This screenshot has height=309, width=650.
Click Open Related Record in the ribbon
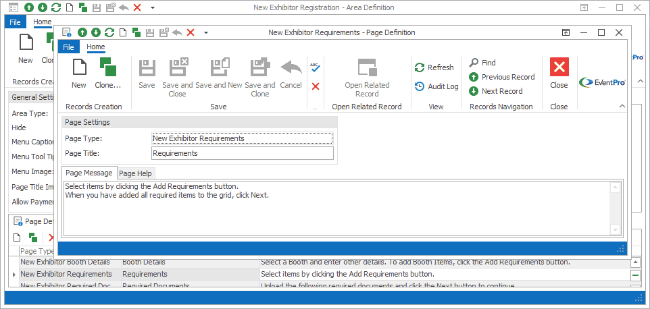coord(368,78)
